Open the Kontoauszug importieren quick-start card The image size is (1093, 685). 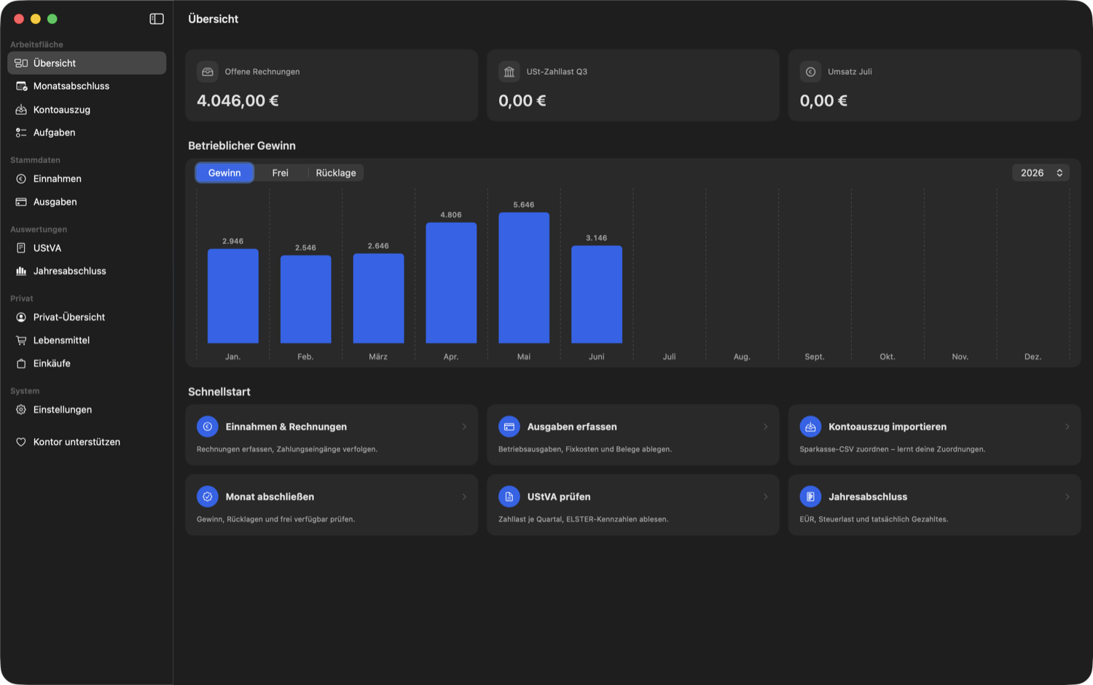[x=934, y=435]
